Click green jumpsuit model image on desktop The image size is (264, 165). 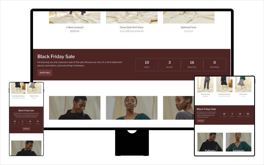(x=131, y=108)
